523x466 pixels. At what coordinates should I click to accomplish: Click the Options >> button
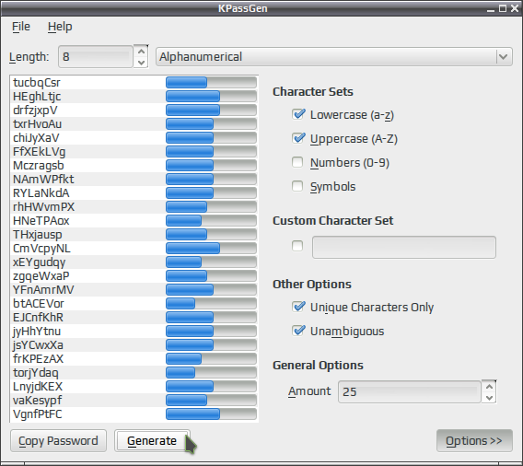(x=474, y=440)
